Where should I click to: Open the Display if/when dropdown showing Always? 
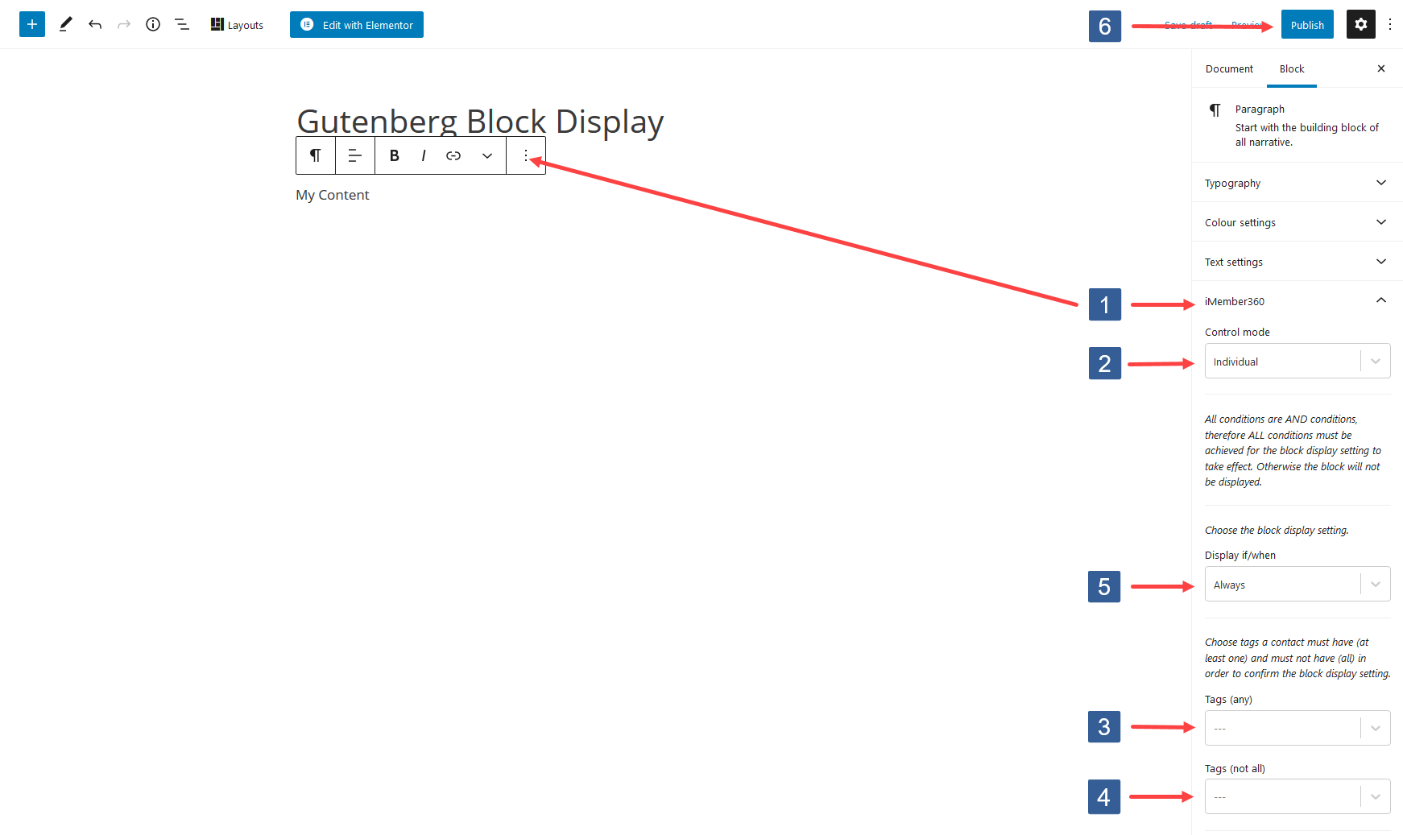1297,584
